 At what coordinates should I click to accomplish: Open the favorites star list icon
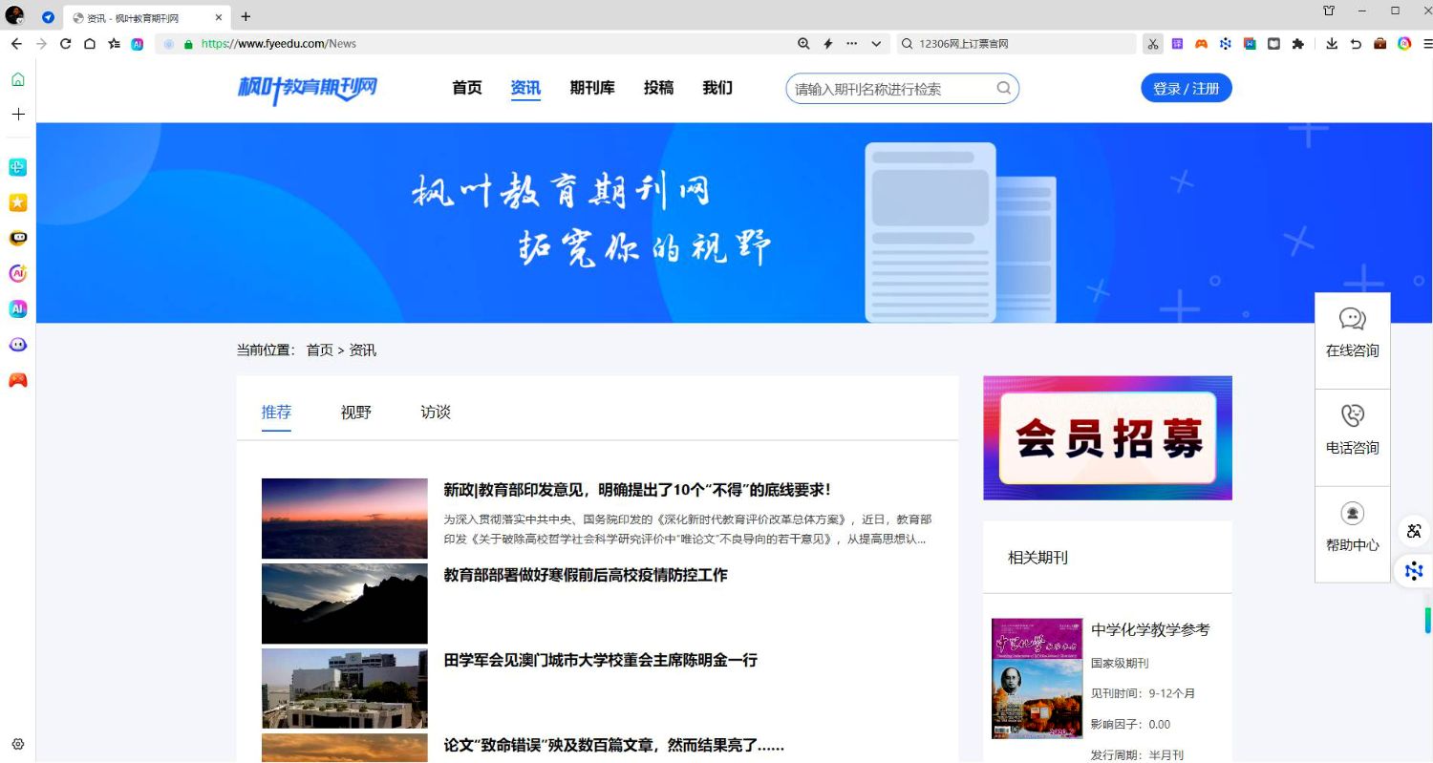[114, 43]
